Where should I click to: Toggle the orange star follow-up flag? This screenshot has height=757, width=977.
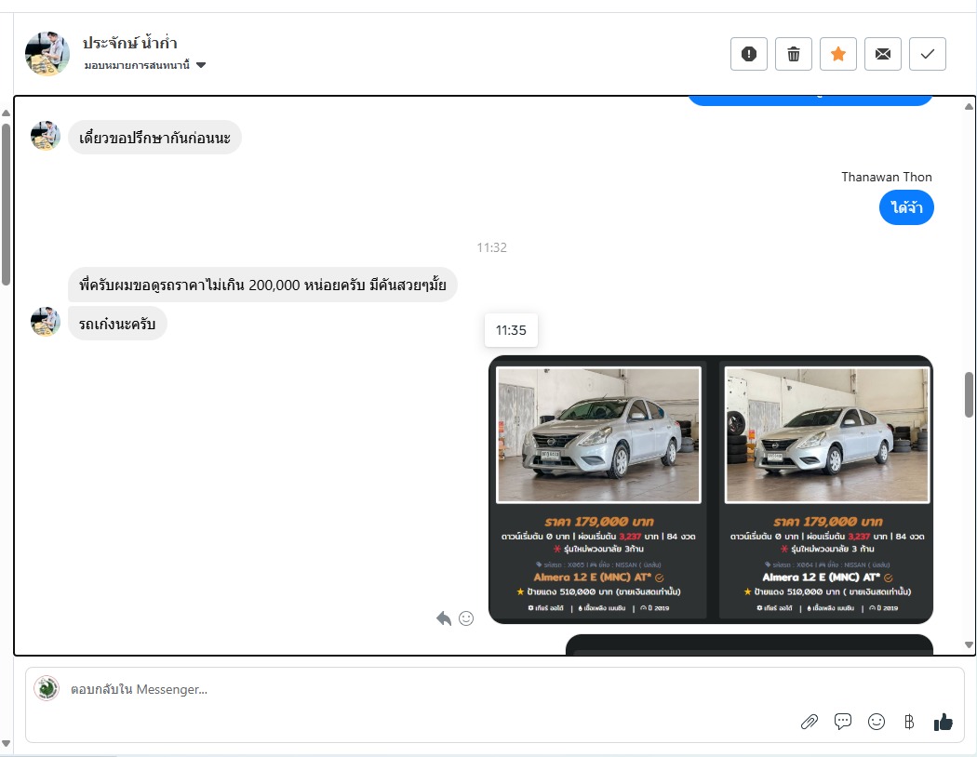point(838,54)
